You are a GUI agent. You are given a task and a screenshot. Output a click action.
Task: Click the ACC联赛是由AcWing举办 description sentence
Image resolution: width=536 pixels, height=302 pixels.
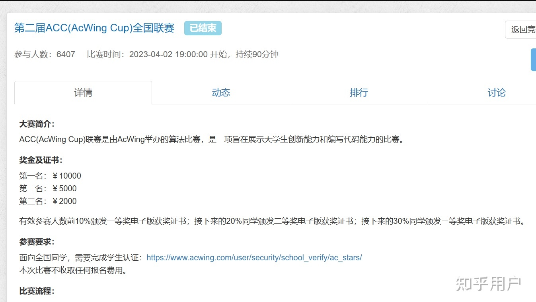[212, 140]
